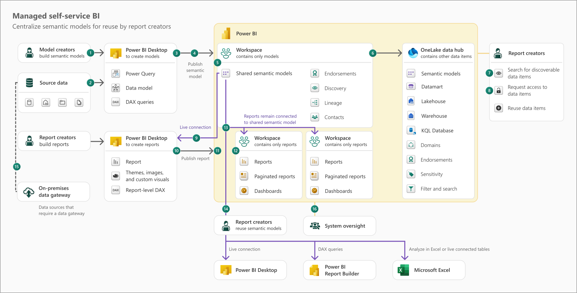The height and width of the screenshot is (293, 577).
Task: Click the 'DAX queries' label above Report Builder
Action: pos(330,249)
